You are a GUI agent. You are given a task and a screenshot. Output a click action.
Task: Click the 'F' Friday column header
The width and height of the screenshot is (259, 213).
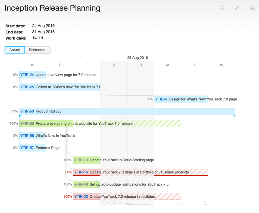pos(87,65)
